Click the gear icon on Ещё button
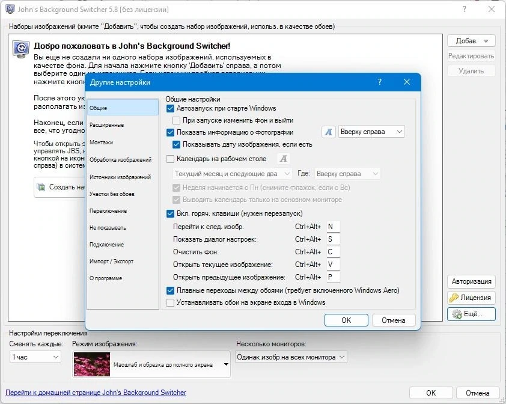 [456, 314]
